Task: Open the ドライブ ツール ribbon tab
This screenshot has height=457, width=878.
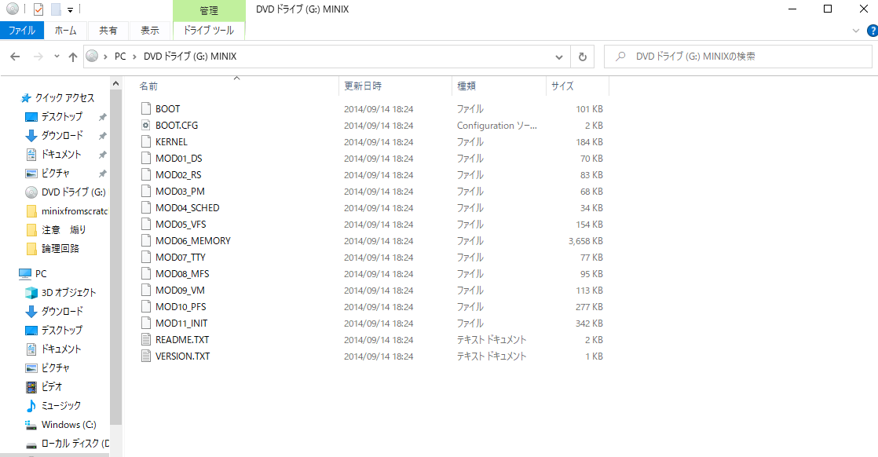Action: pos(209,31)
